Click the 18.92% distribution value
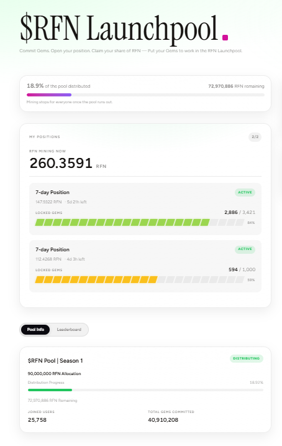 pyautogui.click(x=257, y=383)
